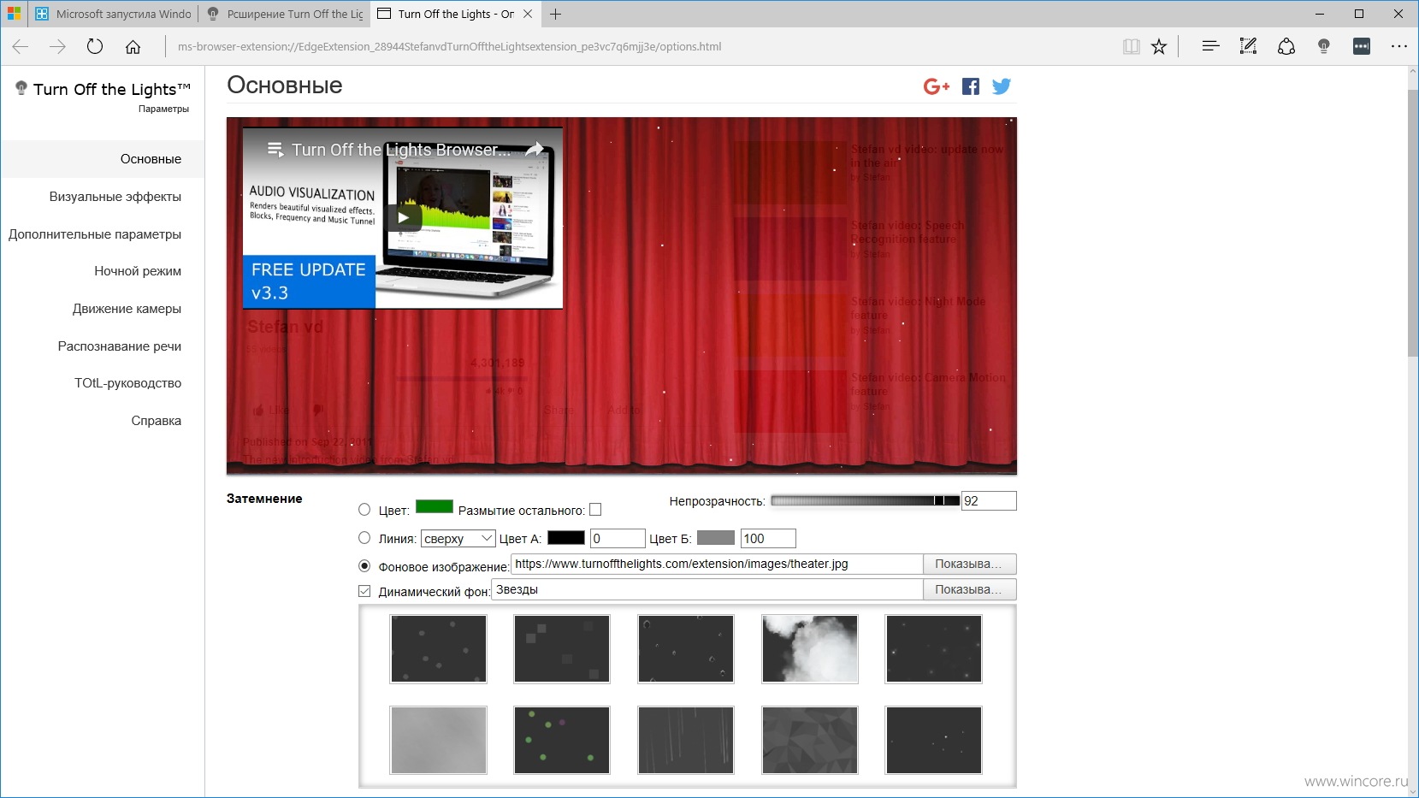
Task: Click the Share icon in the Edge toolbar
Action: (1286, 47)
